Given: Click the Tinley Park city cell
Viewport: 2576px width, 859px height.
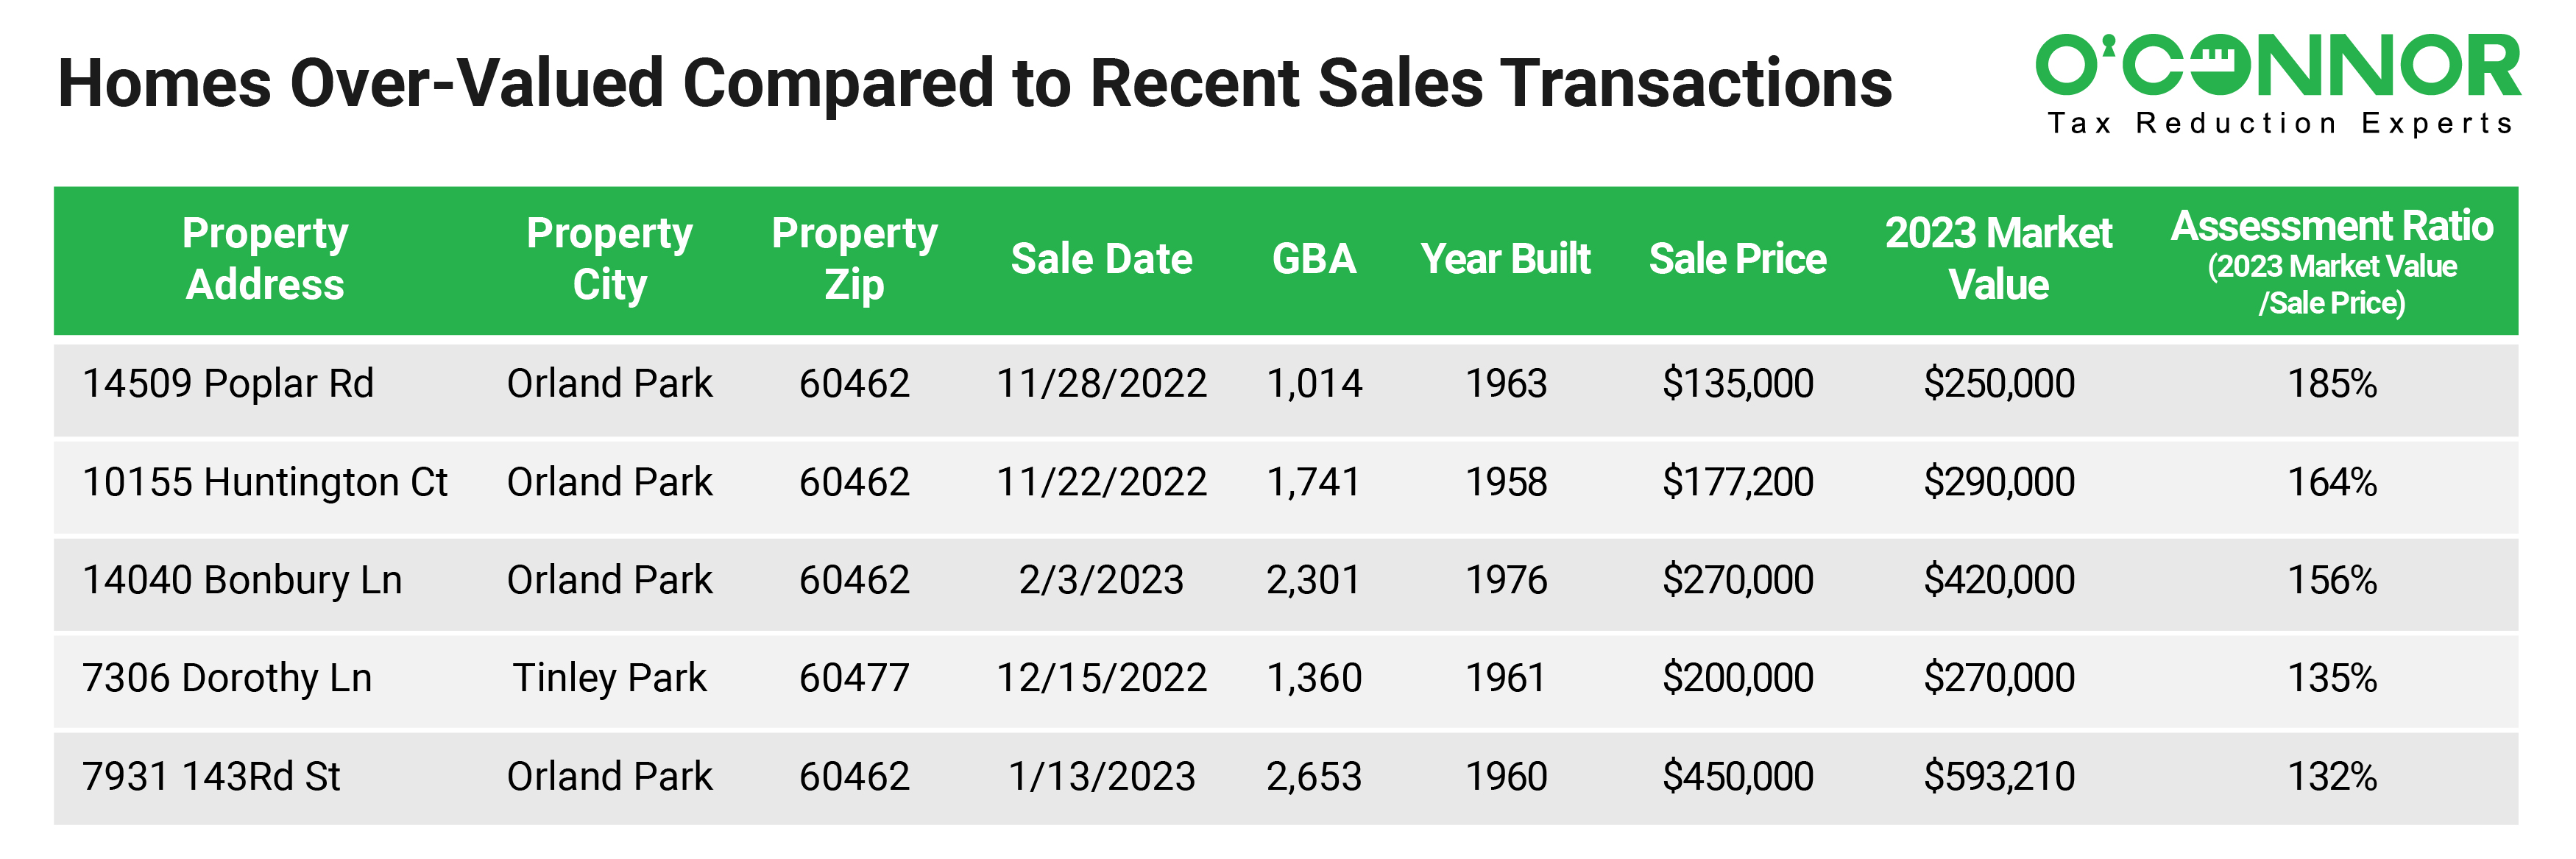Looking at the screenshot, I should (609, 679).
